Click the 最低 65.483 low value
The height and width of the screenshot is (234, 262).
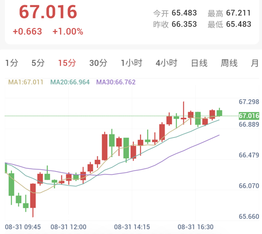[229, 25]
